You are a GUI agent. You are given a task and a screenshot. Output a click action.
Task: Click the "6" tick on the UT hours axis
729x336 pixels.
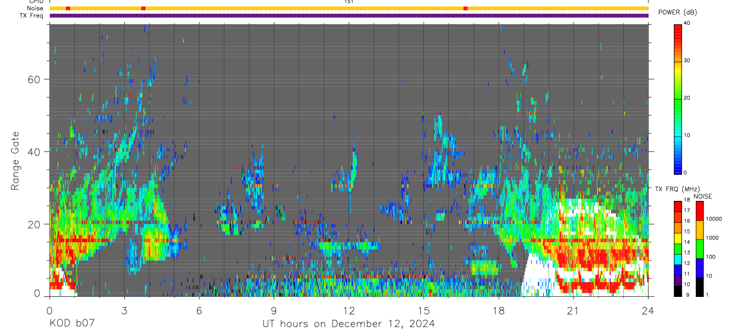click(x=199, y=311)
